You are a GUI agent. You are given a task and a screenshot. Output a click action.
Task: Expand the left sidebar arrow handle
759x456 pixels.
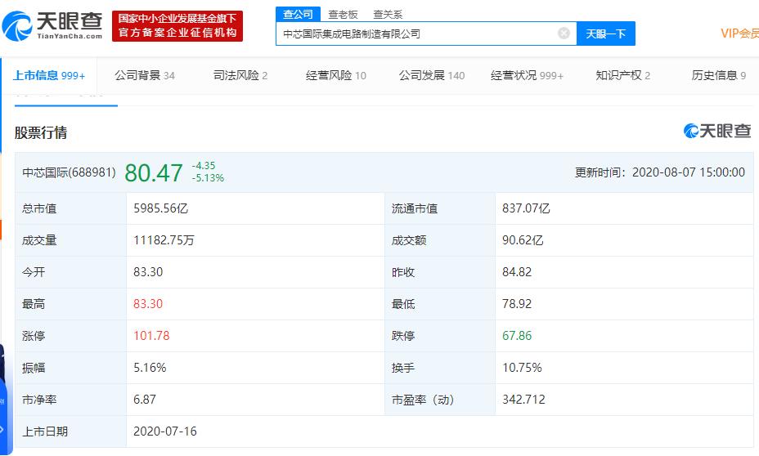pos(2,429)
